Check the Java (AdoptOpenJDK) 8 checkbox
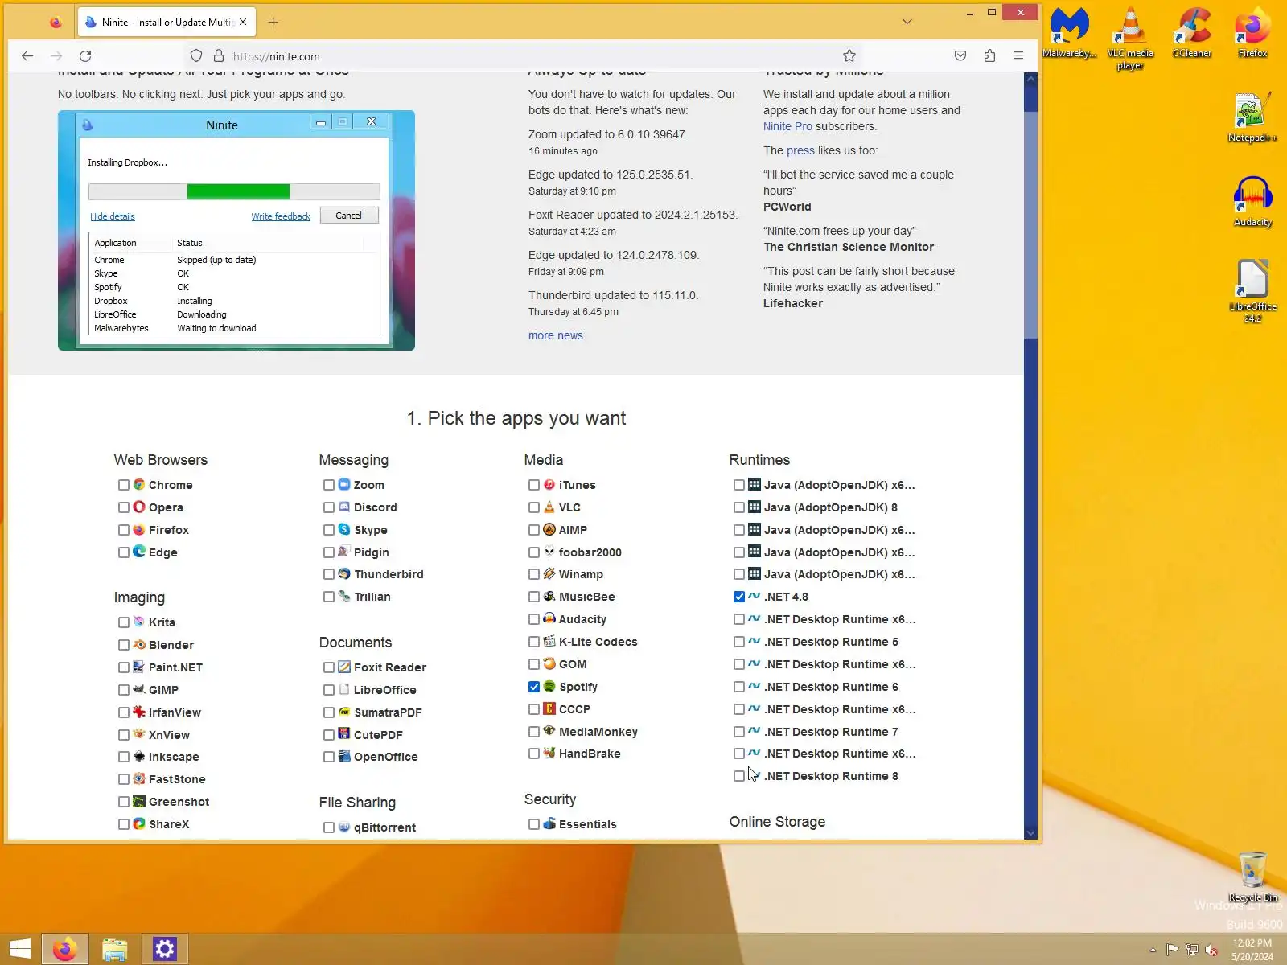The width and height of the screenshot is (1287, 965). click(x=739, y=507)
